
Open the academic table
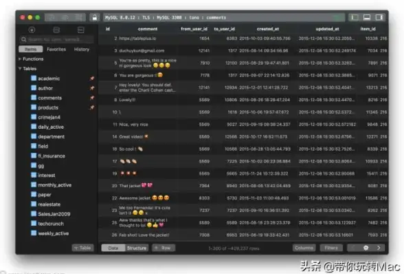coord(49,78)
